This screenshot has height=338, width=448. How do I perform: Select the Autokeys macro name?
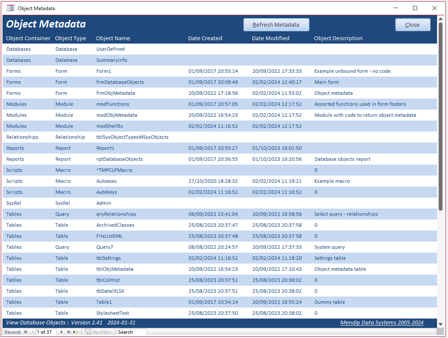pos(107,192)
